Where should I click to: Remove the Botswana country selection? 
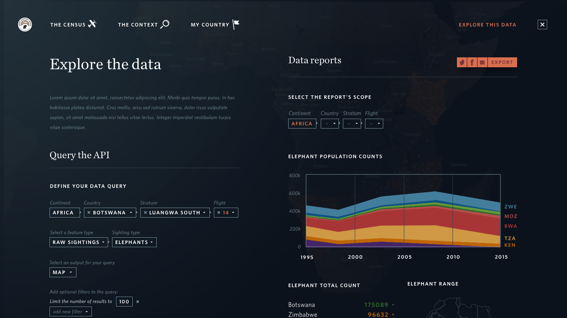pos(89,213)
